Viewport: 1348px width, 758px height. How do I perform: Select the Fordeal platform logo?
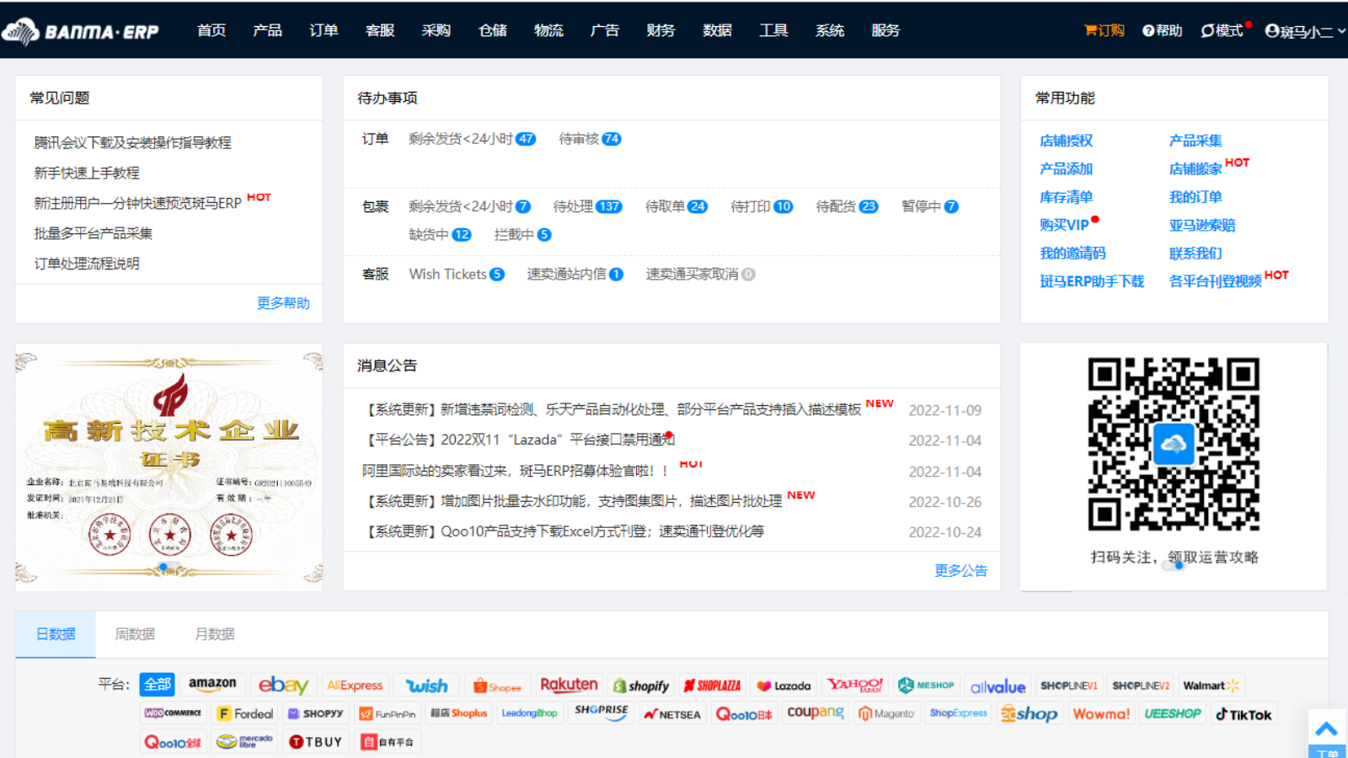[x=245, y=713]
